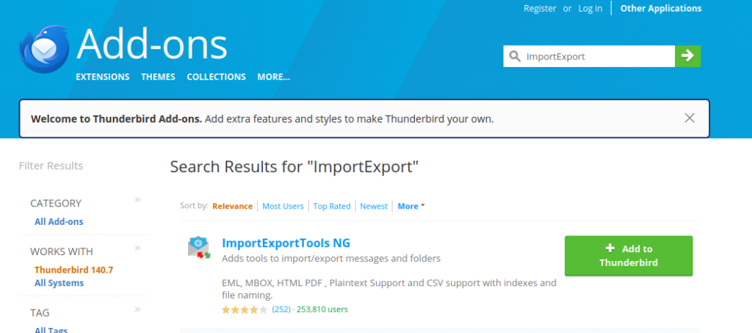Sort results by Relevance

(233, 207)
